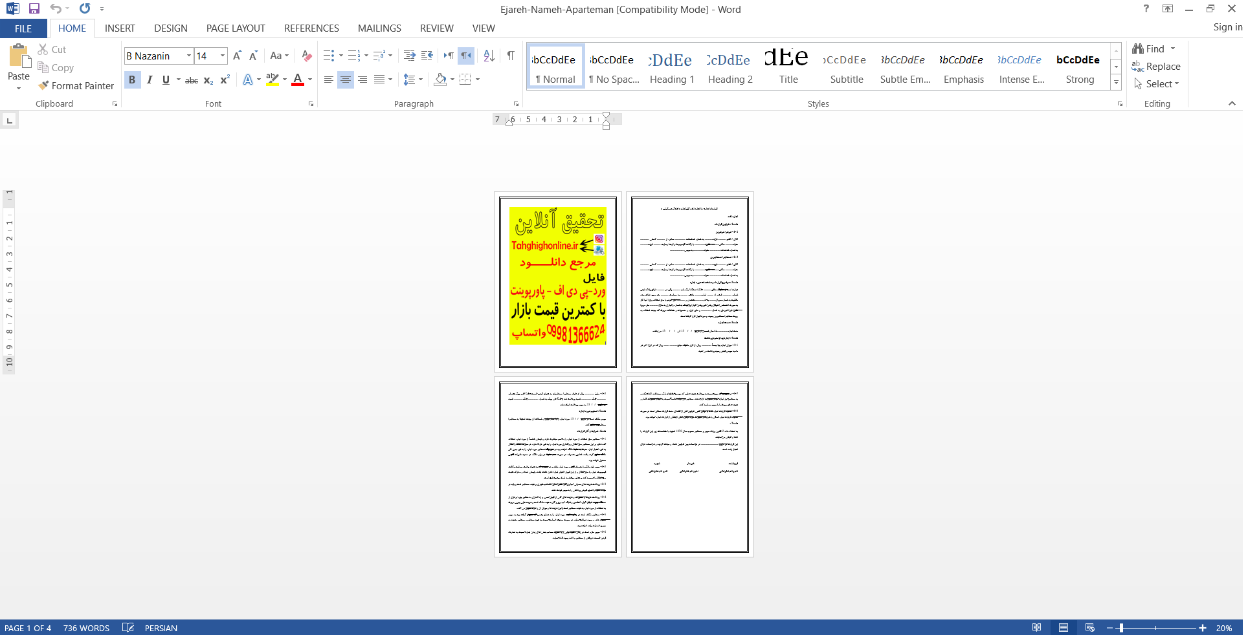Apply yellow text highlight color
The height and width of the screenshot is (635, 1248).
(x=273, y=80)
